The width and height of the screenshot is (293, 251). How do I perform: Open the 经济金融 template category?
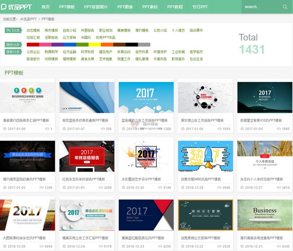coord(69,52)
